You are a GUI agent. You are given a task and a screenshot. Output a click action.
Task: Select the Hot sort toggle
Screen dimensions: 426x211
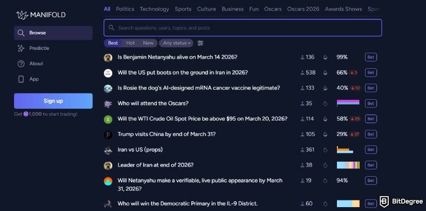[x=130, y=43]
